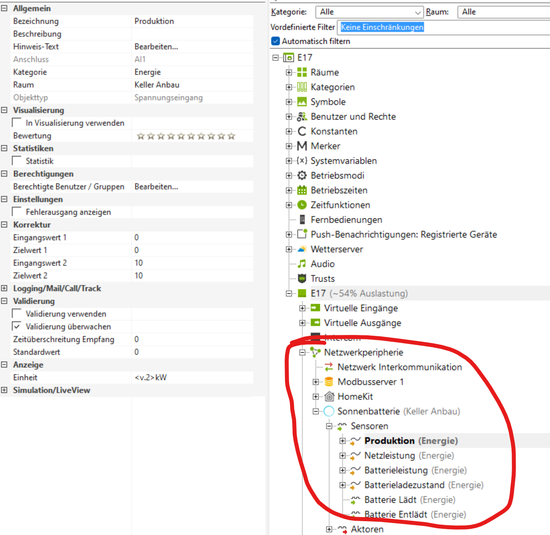Select the Benutzer und Rechte icon
This screenshot has height=535, width=550.
tap(302, 117)
